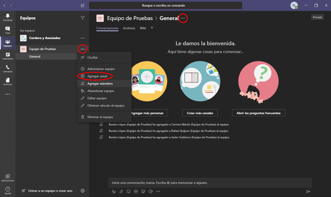Choose Abandonar equipo from the menu
Image resolution: width=331 pixels, height=197 pixels.
point(104,91)
